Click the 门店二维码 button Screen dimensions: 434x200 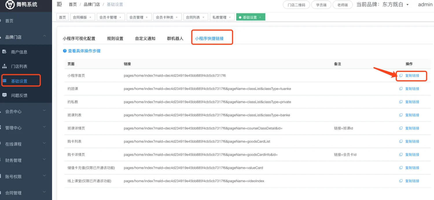point(296,5)
